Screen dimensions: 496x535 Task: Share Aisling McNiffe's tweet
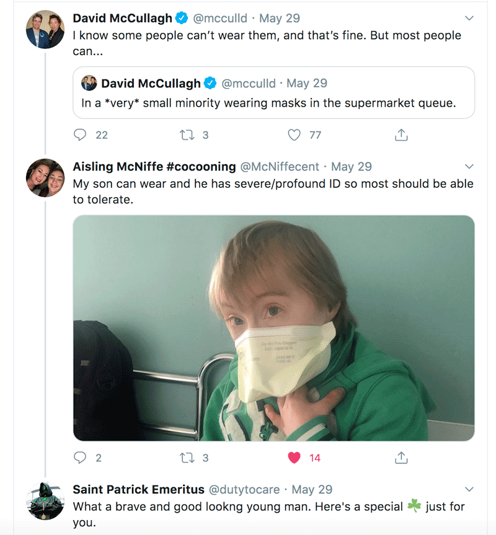pos(401,458)
